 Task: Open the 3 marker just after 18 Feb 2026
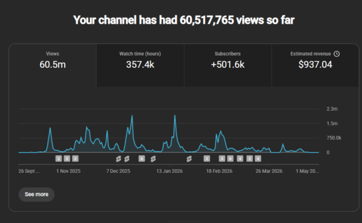pos(222,159)
